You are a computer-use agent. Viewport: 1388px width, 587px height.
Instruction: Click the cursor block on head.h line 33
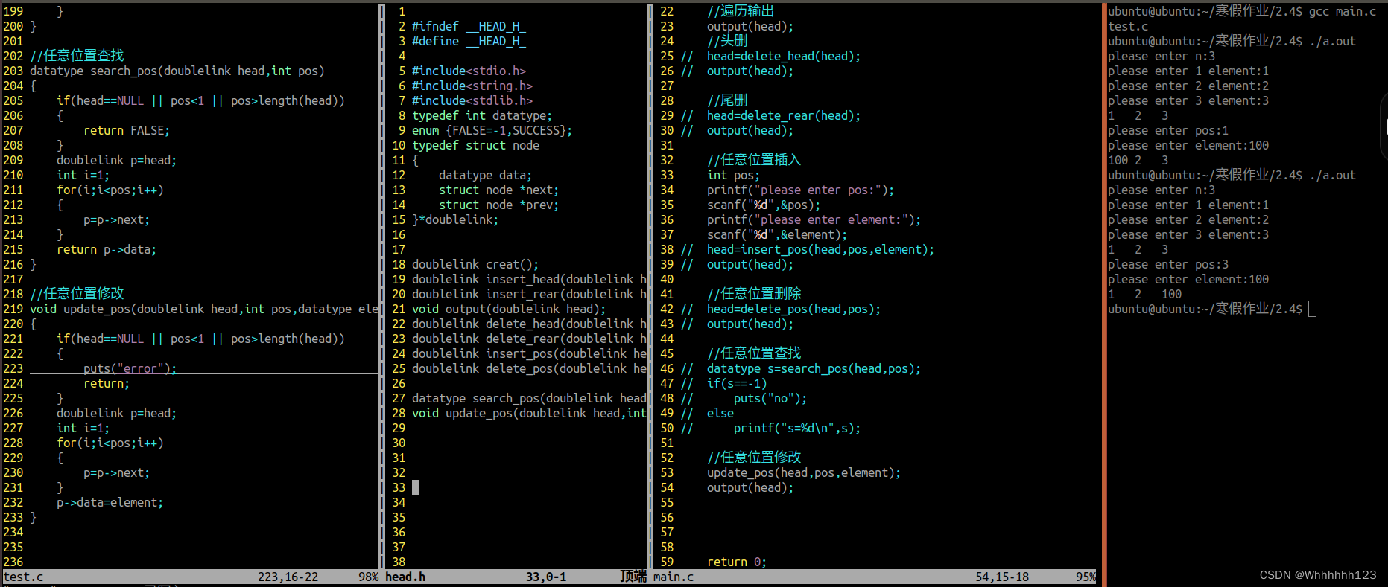416,487
